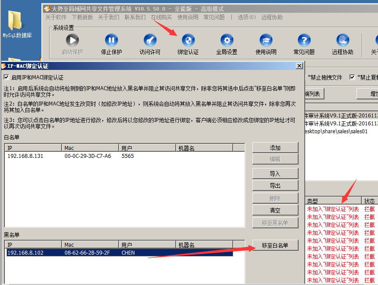Toggle the 禁止复制 checkbox

pos(352,77)
